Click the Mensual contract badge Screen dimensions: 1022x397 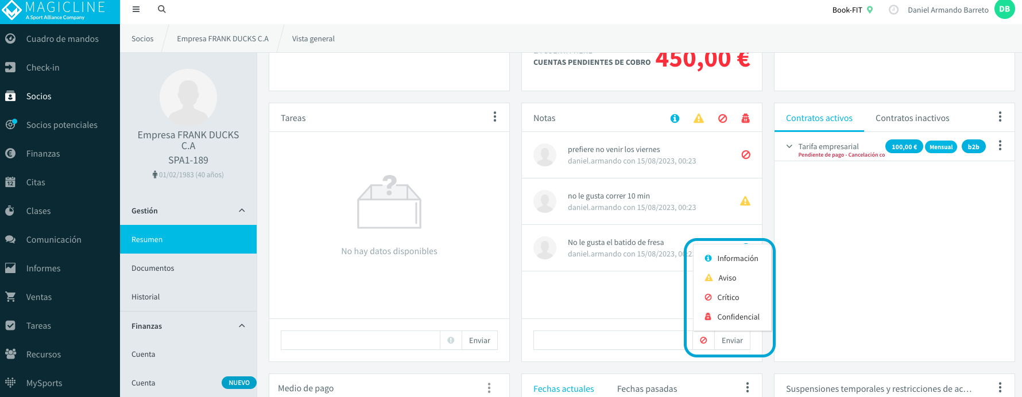pyautogui.click(x=941, y=147)
